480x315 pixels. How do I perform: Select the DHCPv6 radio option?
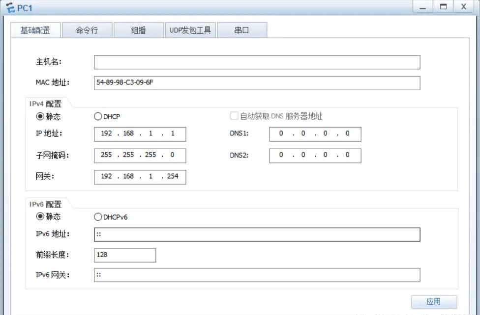(x=97, y=217)
